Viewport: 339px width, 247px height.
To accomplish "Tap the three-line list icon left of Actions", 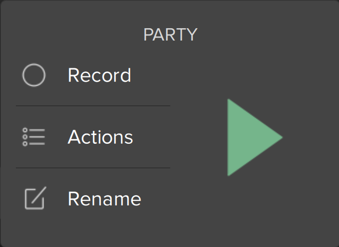I will [x=34, y=137].
